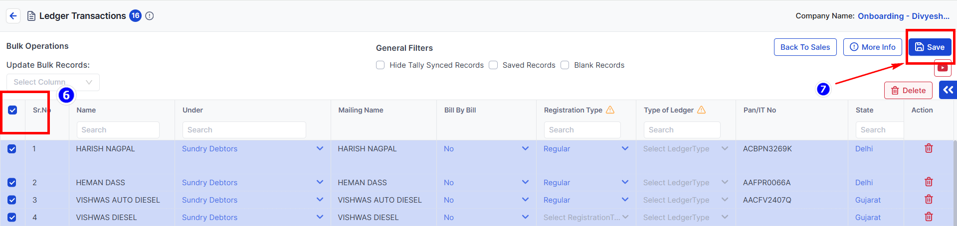Uncheck the HEMAN DASS row checkbox
Screen dimensions: 957x226
coord(12,183)
